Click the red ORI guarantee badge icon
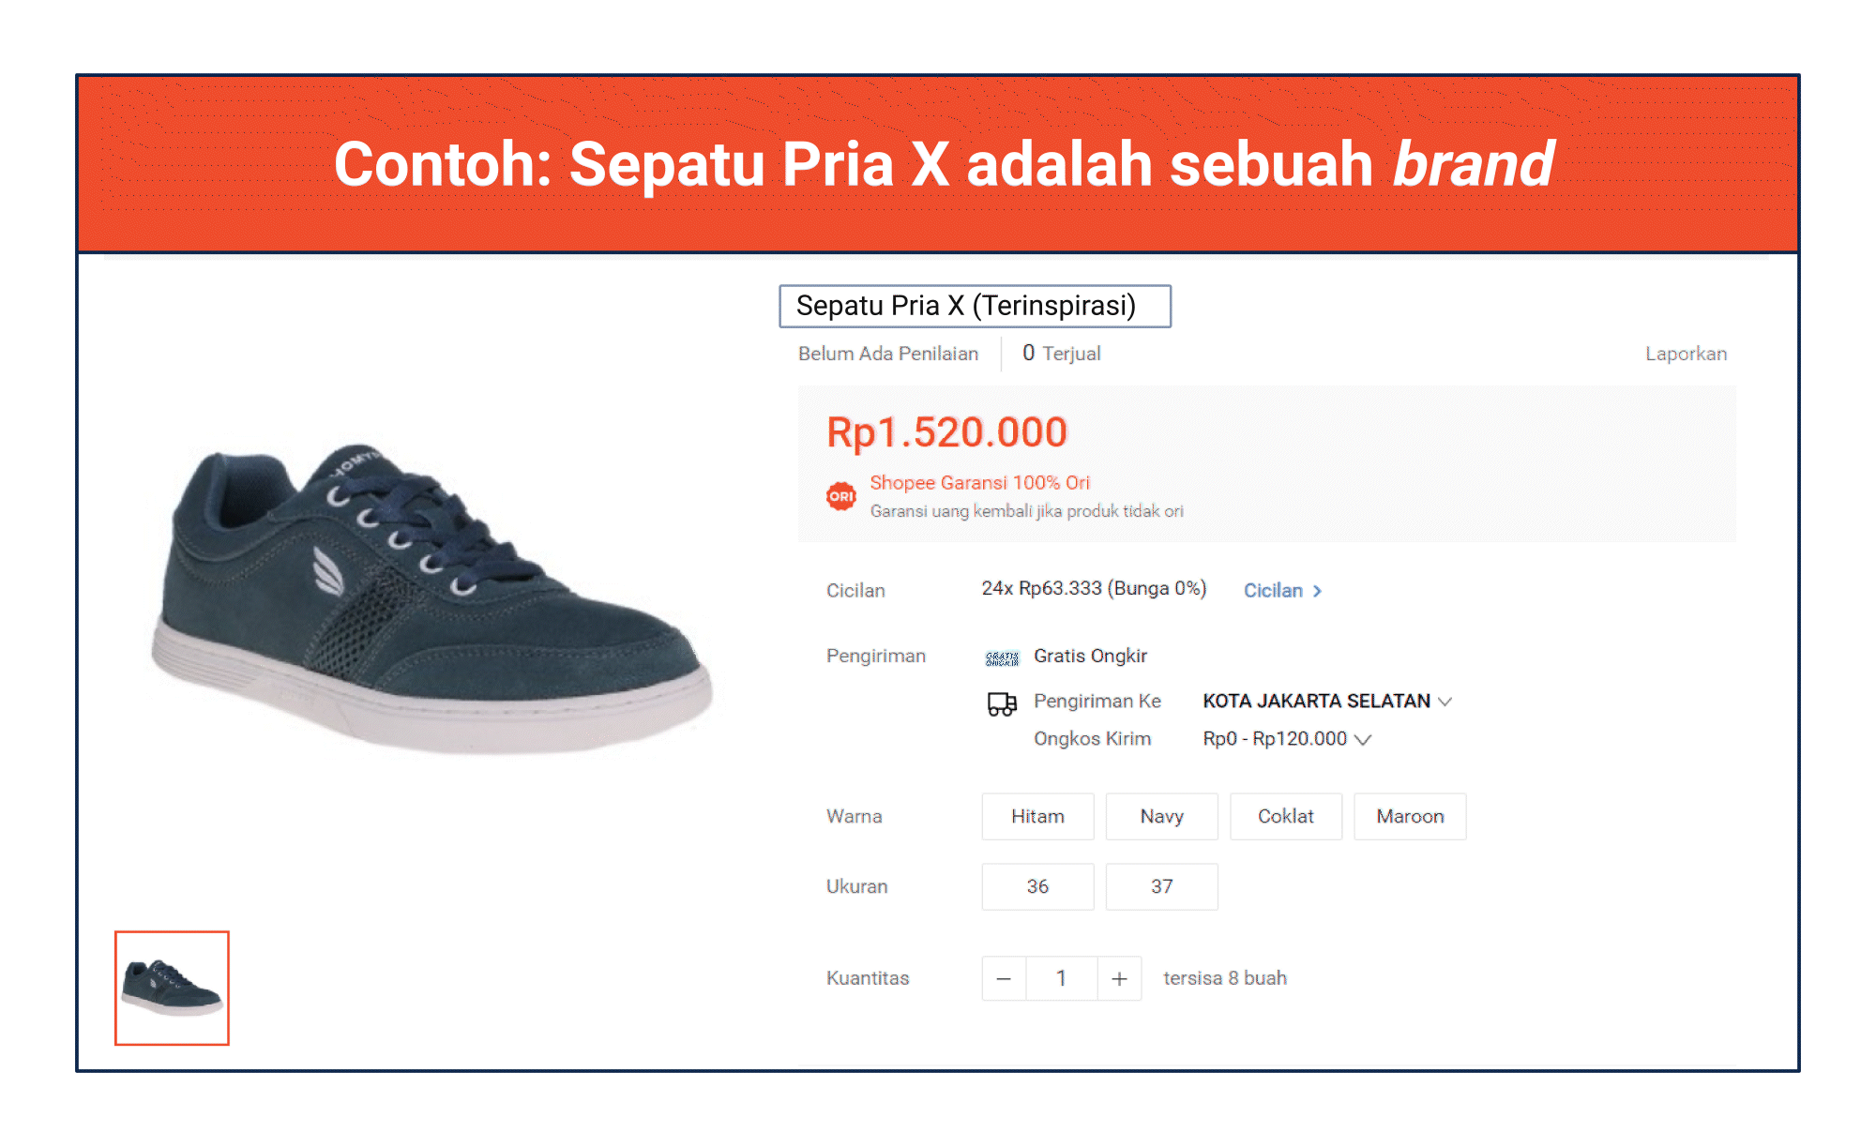 click(840, 496)
